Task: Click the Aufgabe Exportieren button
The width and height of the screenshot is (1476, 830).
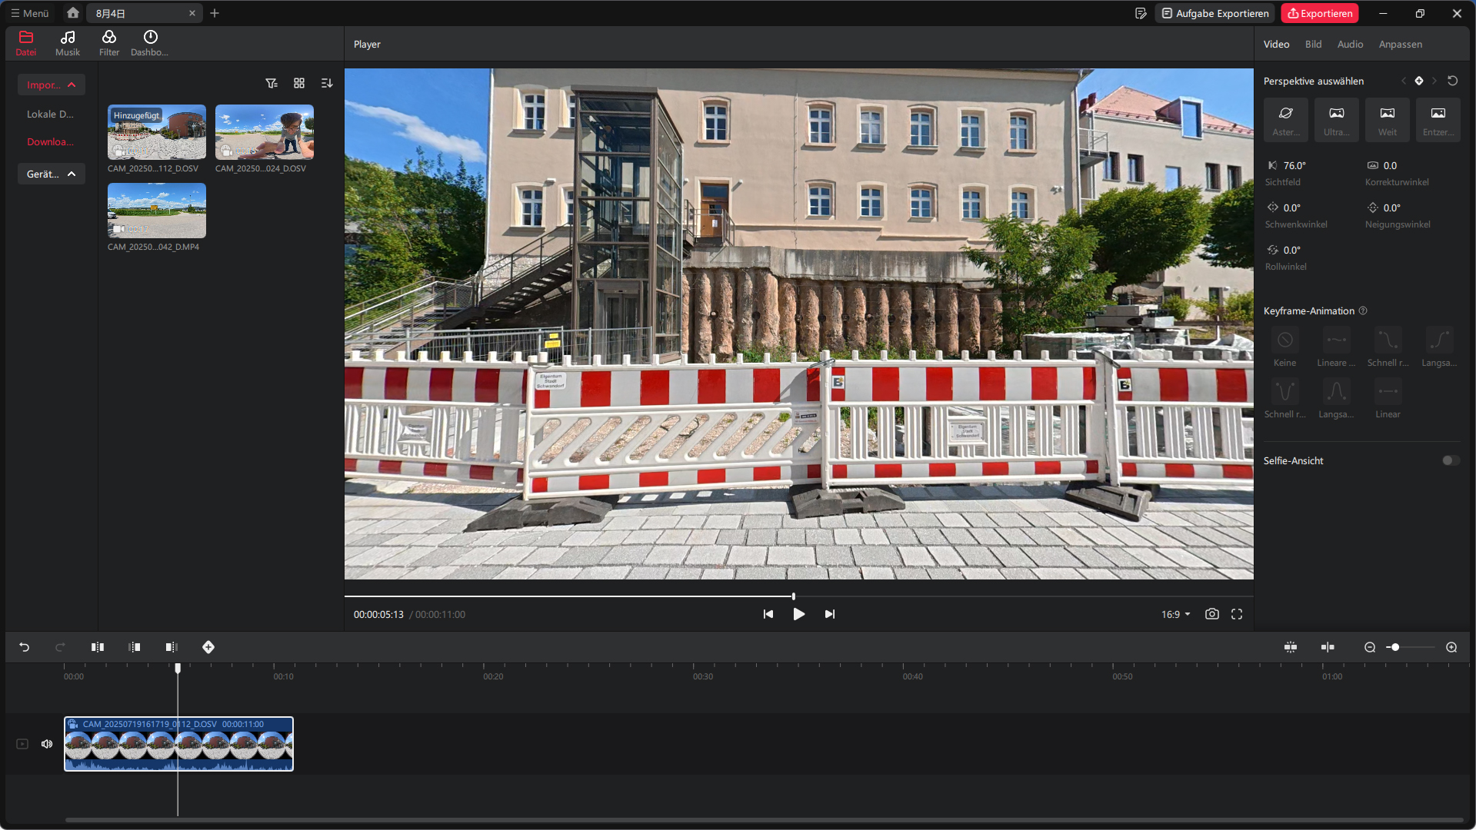Action: [x=1214, y=13]
